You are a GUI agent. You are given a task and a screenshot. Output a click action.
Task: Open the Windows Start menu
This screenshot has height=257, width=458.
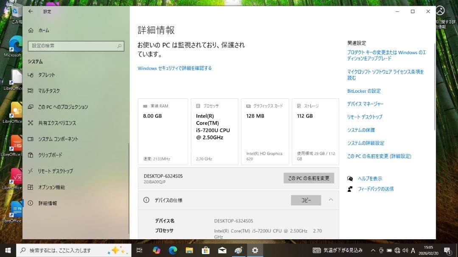click(8, 250)
